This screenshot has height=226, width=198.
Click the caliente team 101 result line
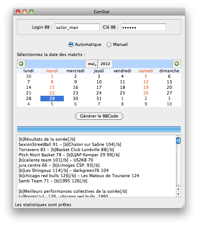(x=56, y=160)
